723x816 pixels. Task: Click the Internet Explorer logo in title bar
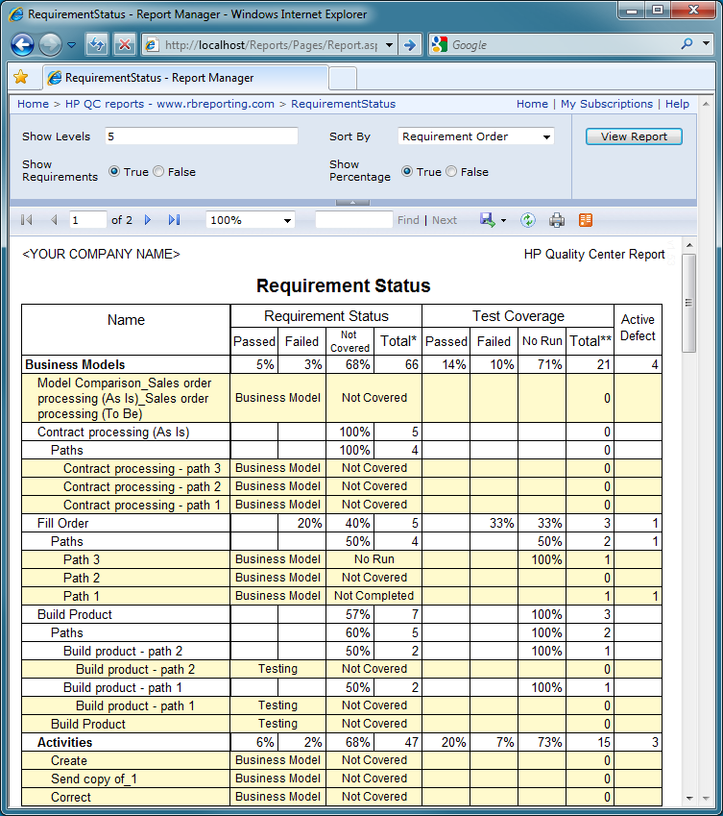(16, 14)
